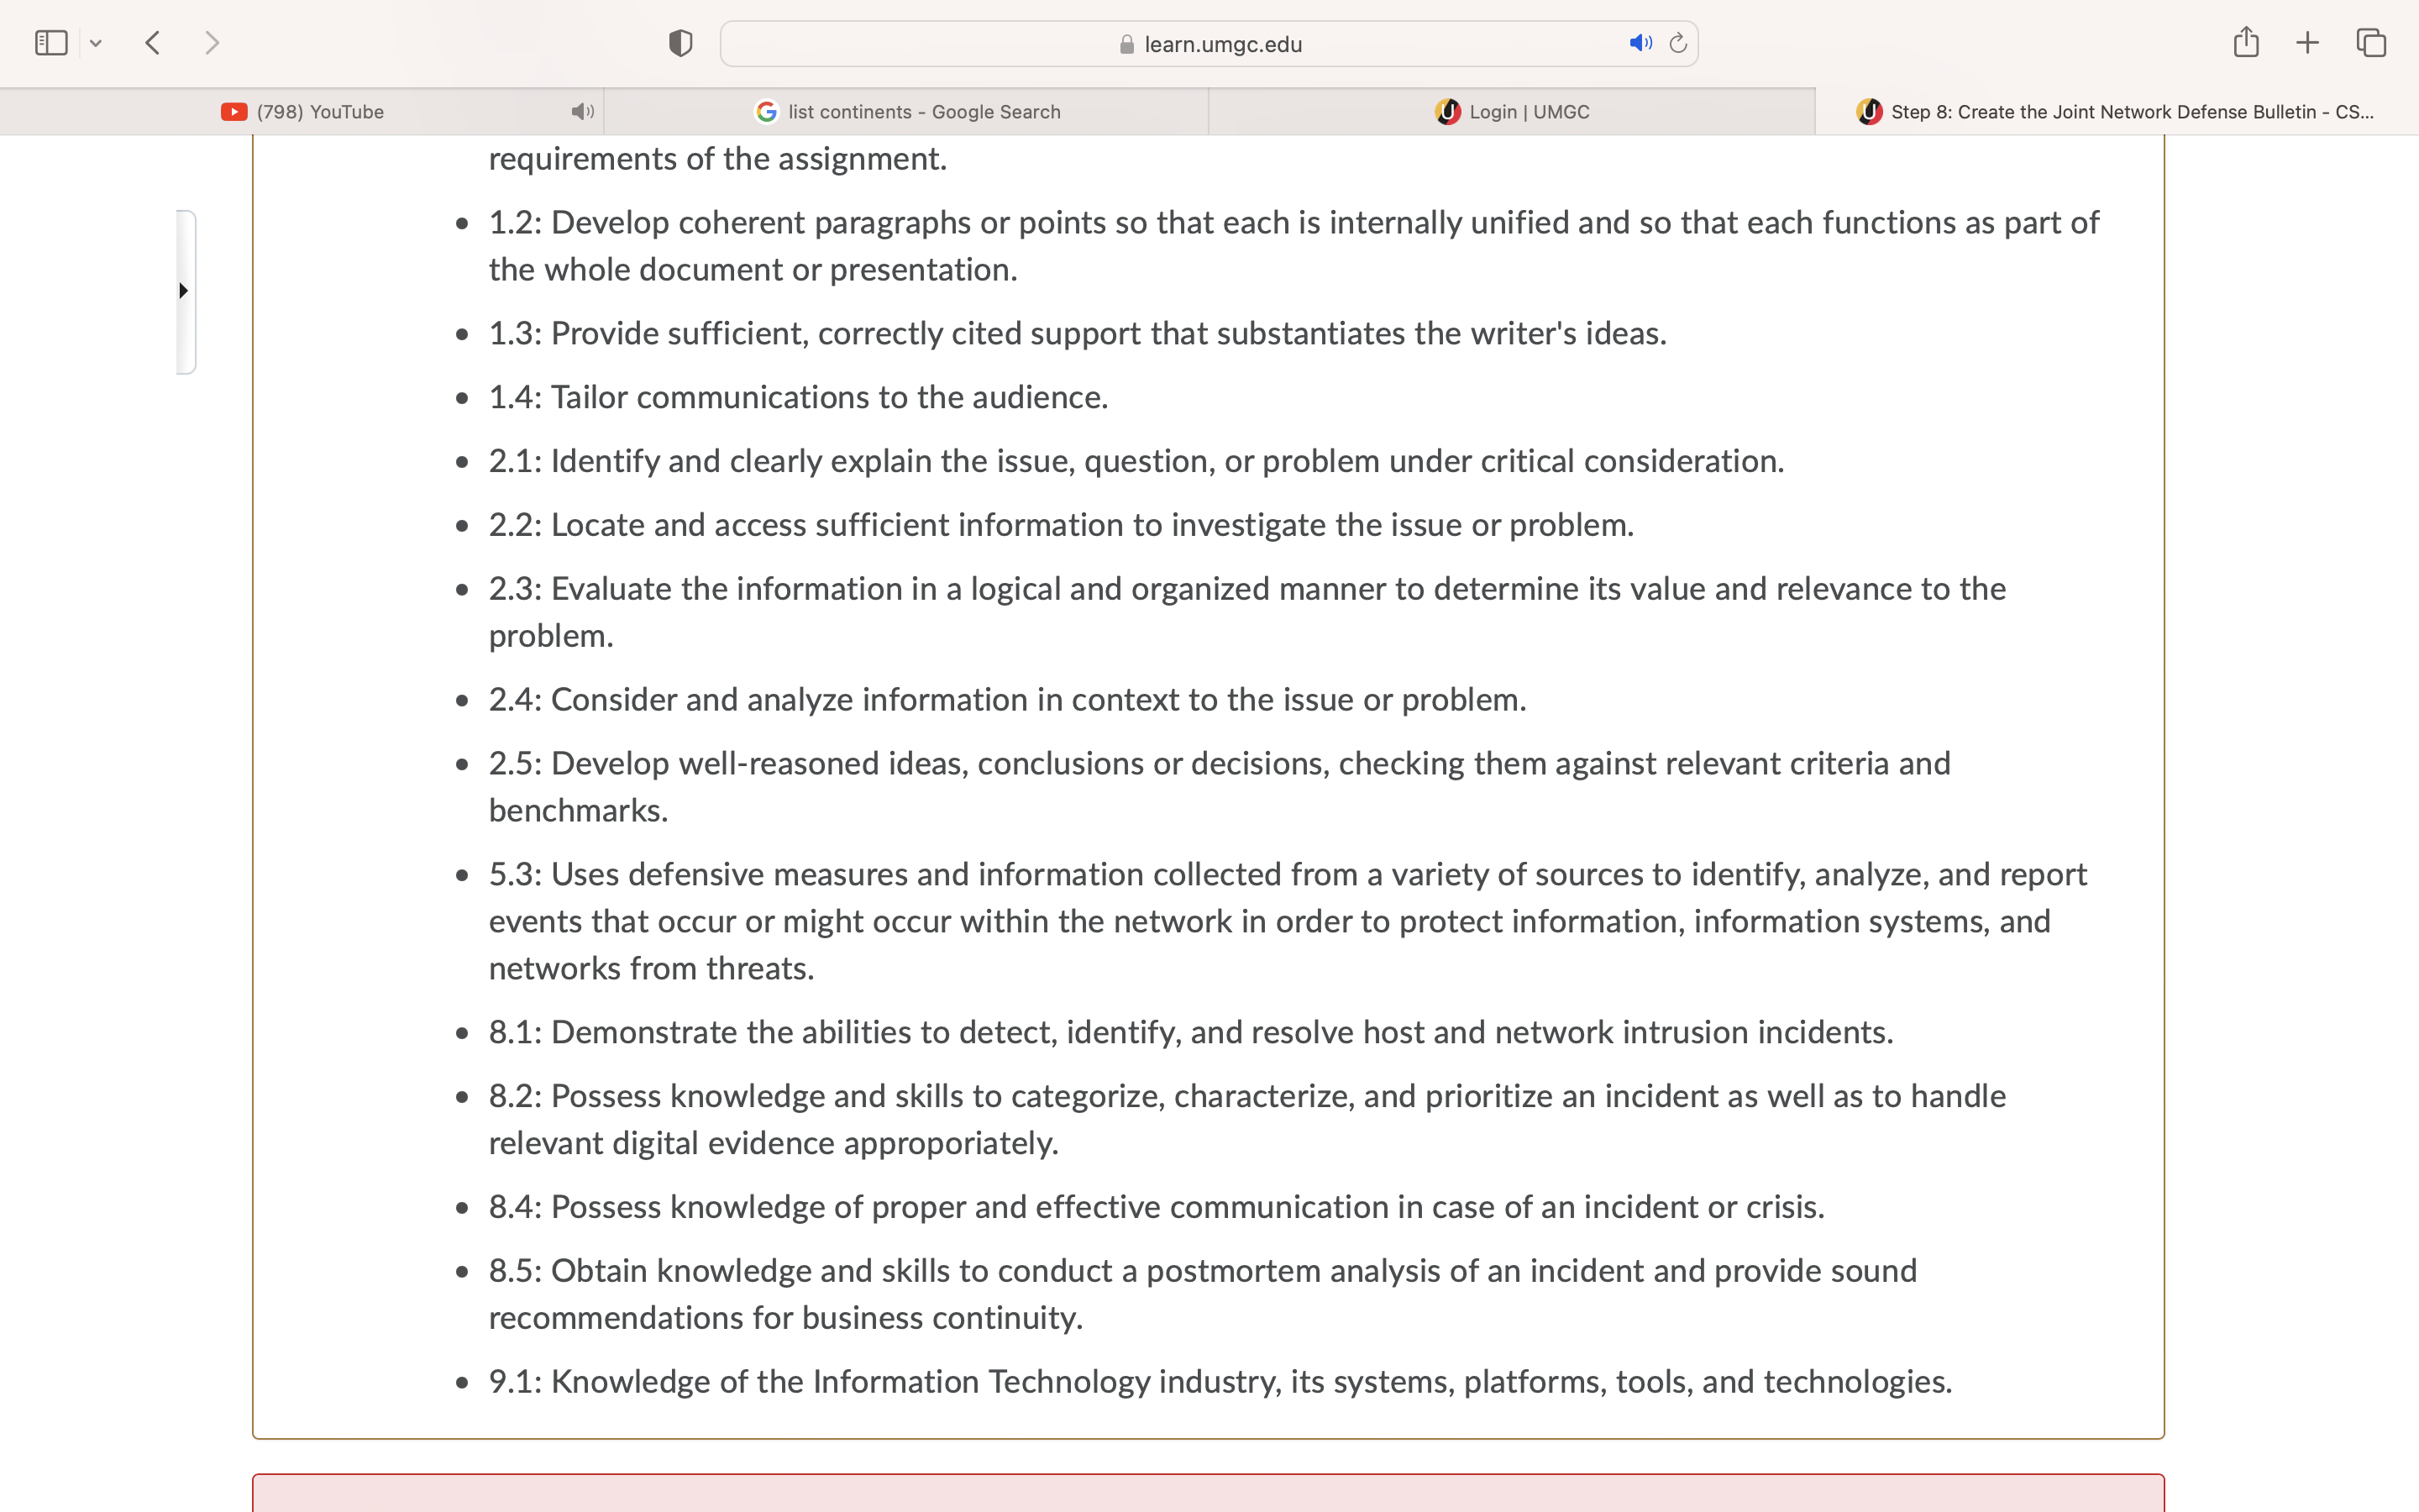
Task: Select the Step 8 Joint Network Defense tab
Action: [x=2116, y=112]
